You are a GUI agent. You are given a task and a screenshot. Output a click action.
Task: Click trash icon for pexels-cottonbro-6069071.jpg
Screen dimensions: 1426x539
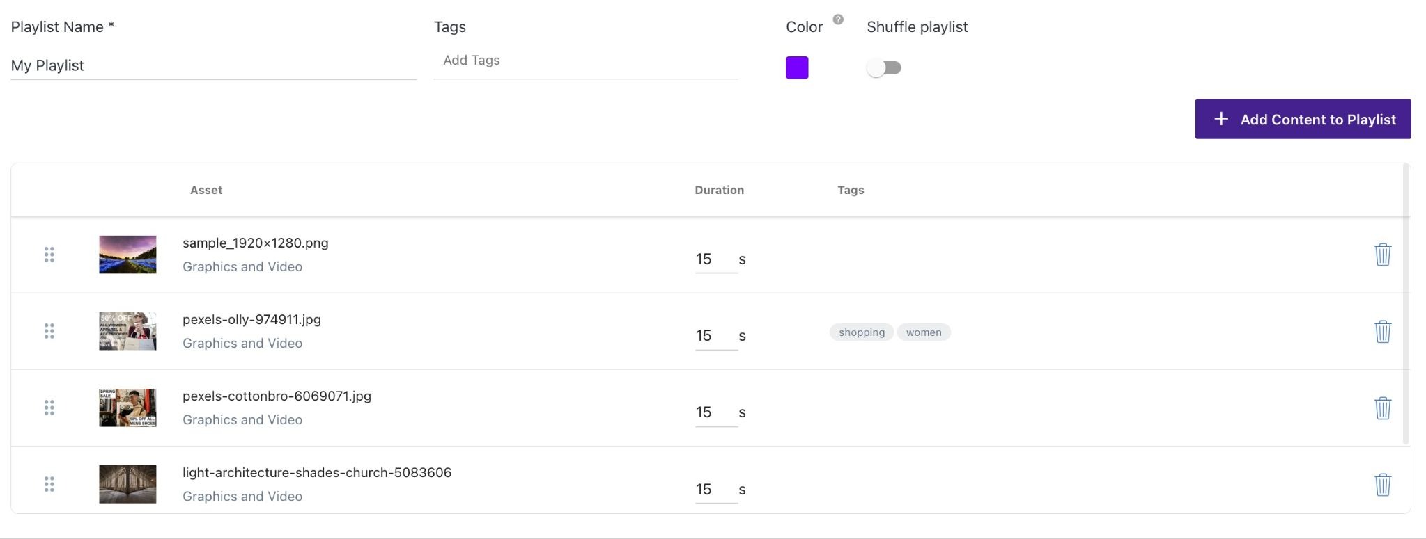click(x=1382, y=408)
